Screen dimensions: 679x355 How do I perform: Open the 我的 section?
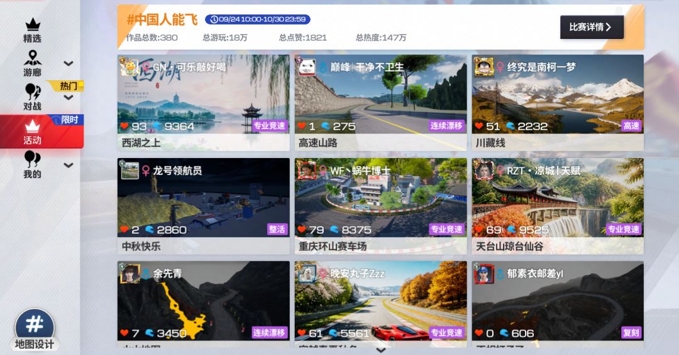pyautogui.click(x=33, y=165)
